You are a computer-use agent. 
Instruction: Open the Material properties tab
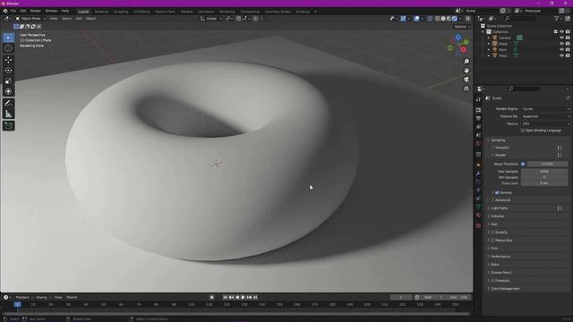(478, 216)
